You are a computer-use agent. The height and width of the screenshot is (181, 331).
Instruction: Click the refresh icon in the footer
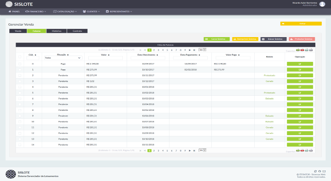(316, 171)
